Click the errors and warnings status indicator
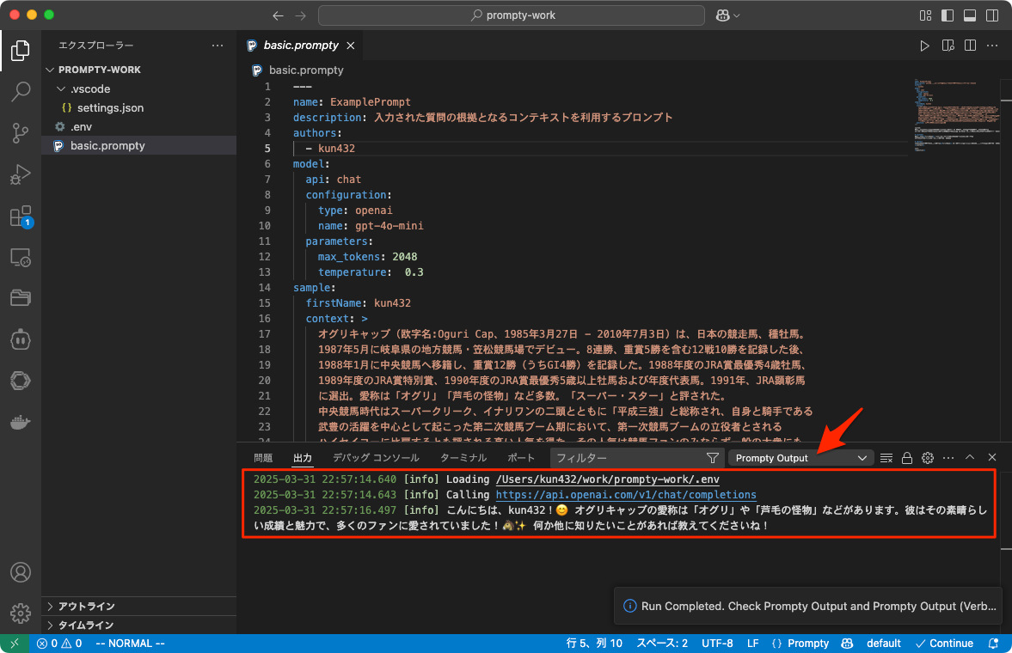1012x653 pixels. (59, 644)
